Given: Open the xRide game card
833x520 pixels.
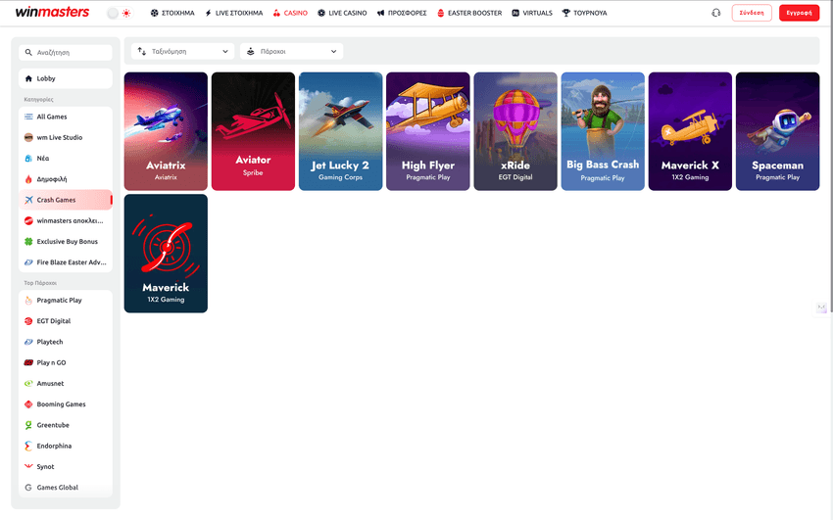Looking at the screenshot, I should pyautogui.click(x=515, y=131).
